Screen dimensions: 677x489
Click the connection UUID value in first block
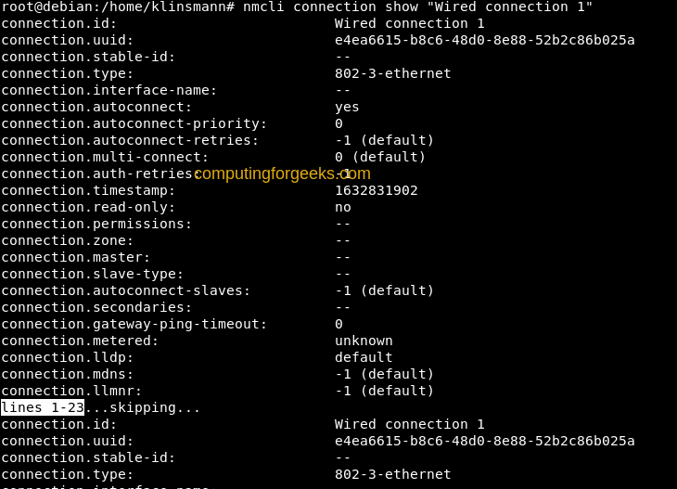pos(484,40)
